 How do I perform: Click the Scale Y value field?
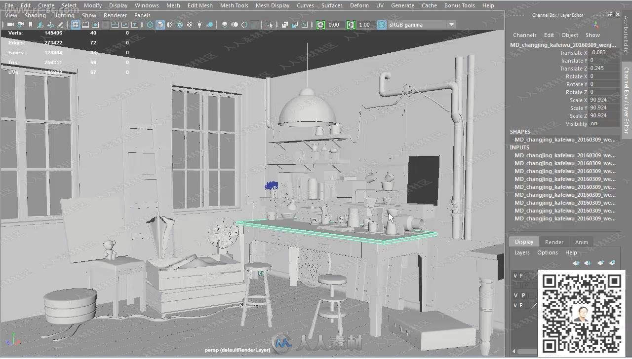coord(604,108)
